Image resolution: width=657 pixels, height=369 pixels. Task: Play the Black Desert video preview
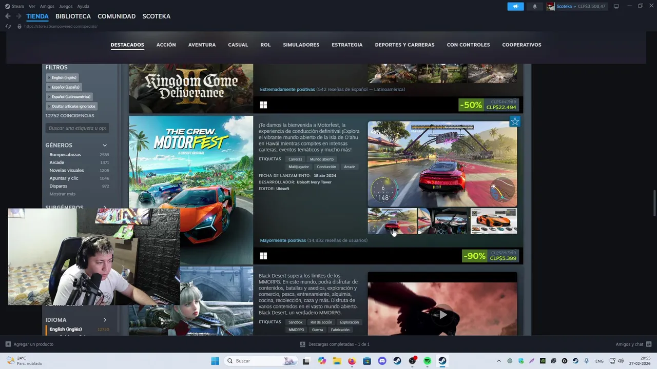(x=442, y=315)
